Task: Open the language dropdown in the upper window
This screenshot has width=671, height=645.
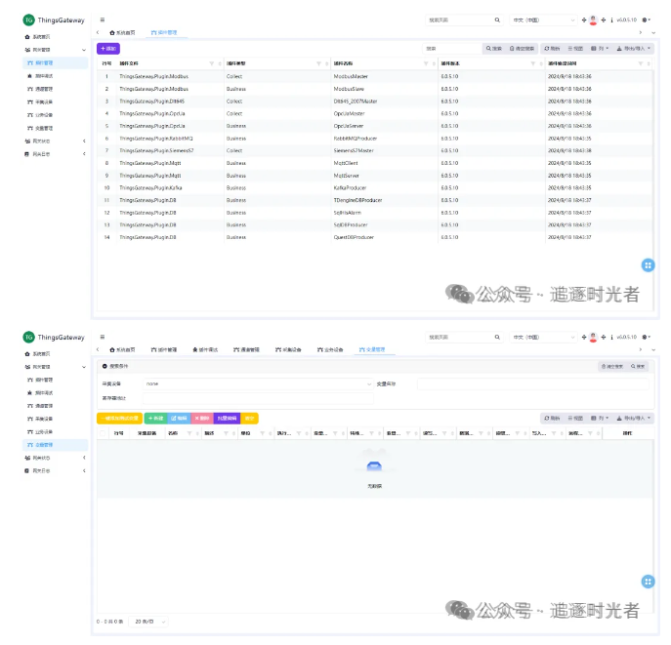Action: (543, 20)
